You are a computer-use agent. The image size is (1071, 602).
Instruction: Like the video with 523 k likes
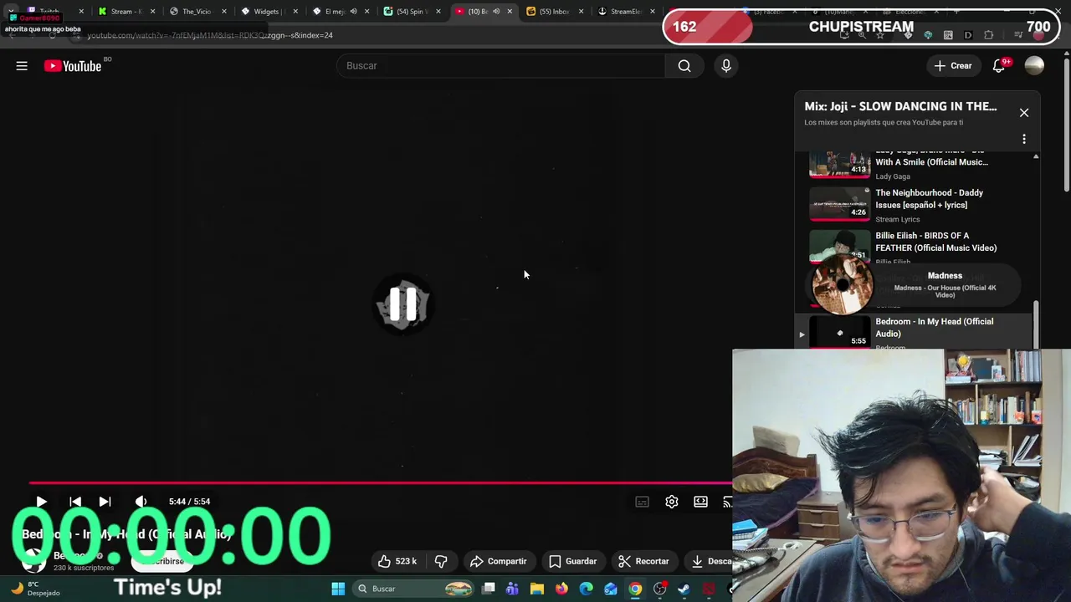pyautogui.click(x=397, y=561)
